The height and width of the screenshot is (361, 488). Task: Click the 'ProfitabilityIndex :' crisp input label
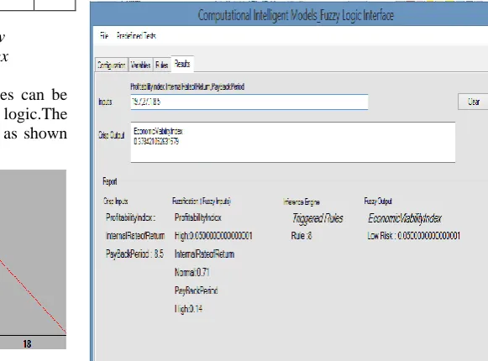[130, 217]
